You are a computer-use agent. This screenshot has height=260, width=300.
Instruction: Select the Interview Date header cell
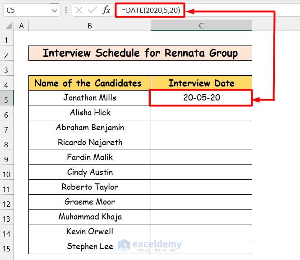pos(201,83)
